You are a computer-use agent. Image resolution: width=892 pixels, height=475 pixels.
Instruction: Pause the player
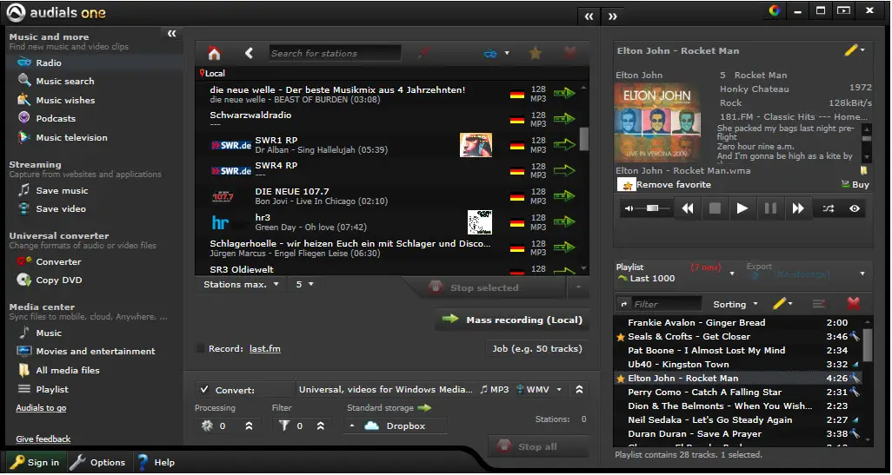click(x=770, y=208)
